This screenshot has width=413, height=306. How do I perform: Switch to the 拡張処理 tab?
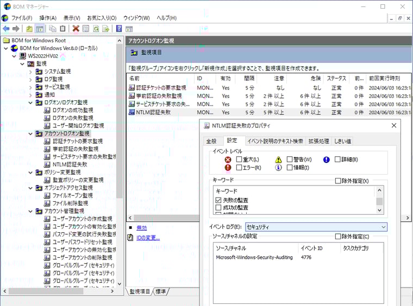(318, 141)
